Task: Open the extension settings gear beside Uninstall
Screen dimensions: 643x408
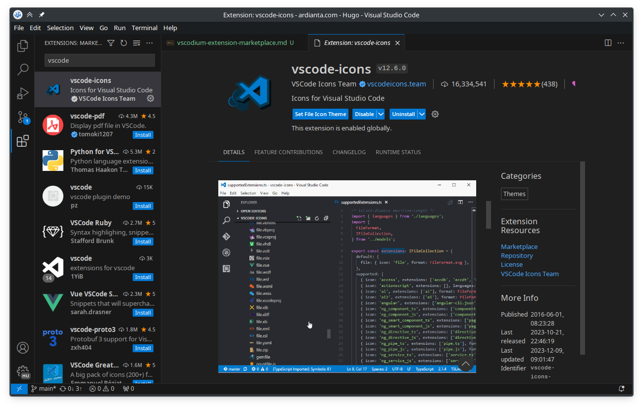Action: pyautogui.click(x=435, y=114)
